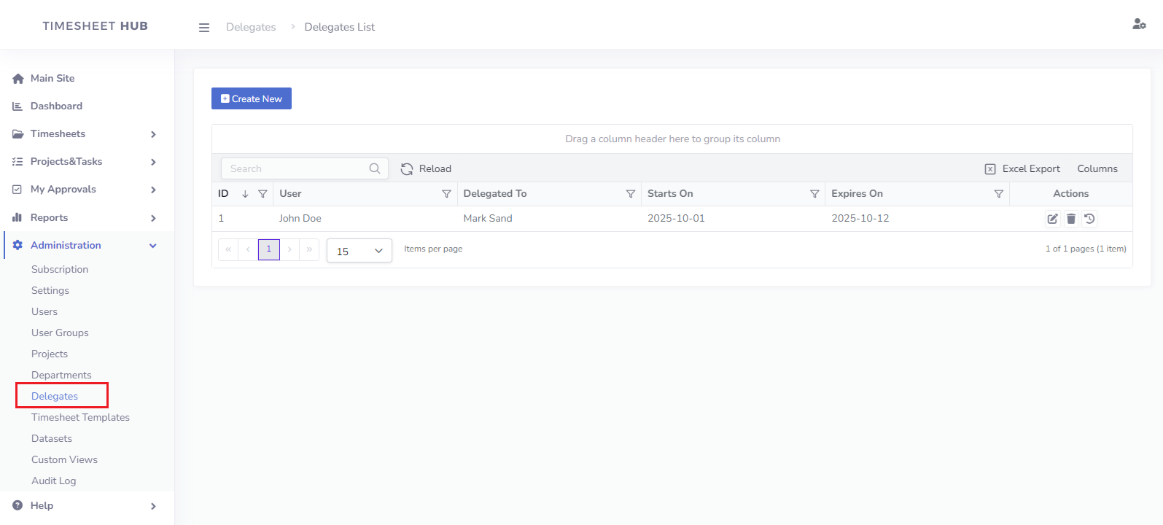The width and height of the screenshot is (1163, 525).
Task: Open the history icon for the delegate row
Action: (x=1089, y=219)
